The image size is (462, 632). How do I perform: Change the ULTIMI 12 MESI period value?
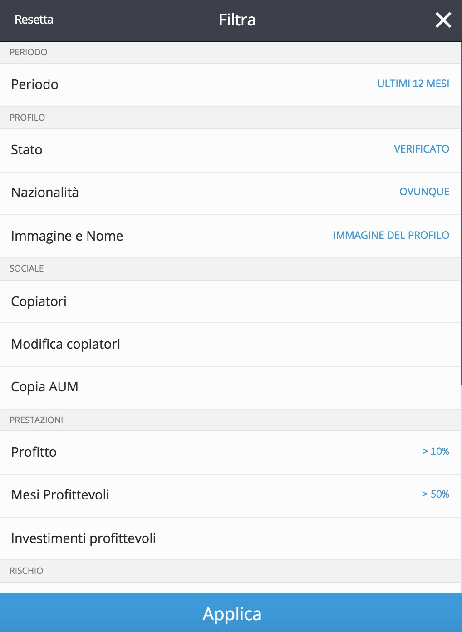(413, 84)
